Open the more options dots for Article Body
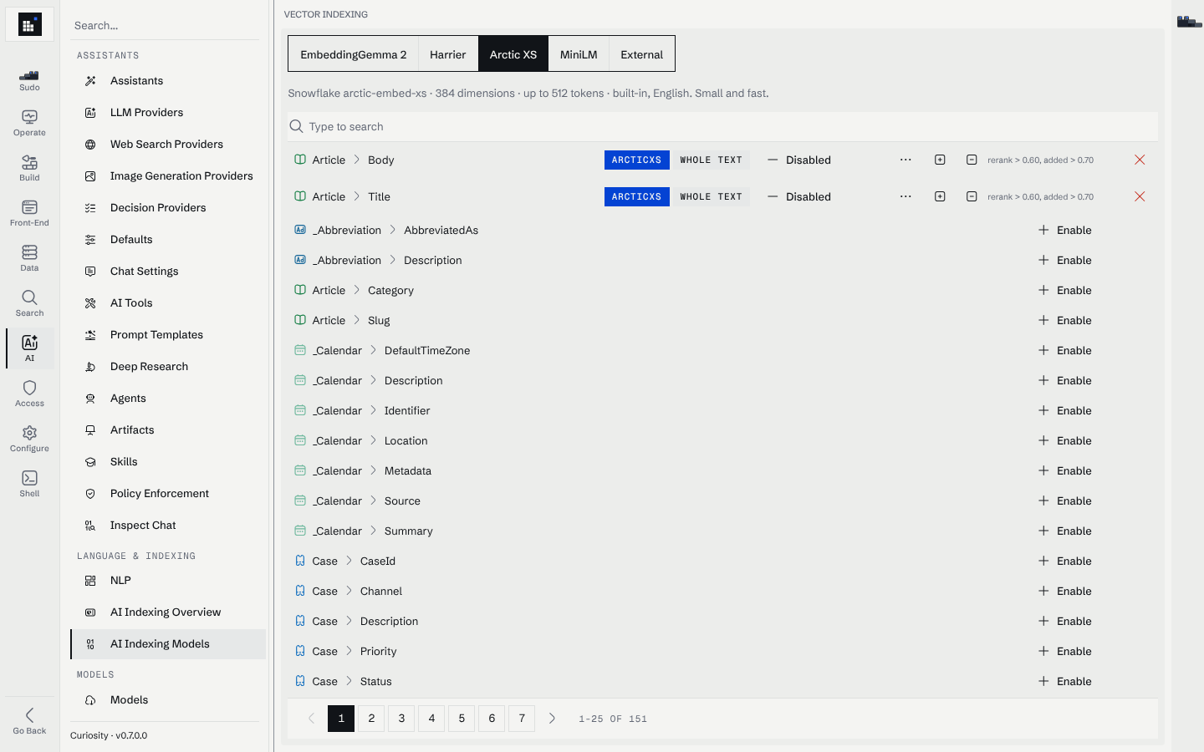Image resolution: width=1204 pixels, height=752 pixels. point(906,160)
